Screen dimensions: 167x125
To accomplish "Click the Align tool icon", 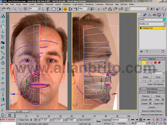I will click(158, 9).
